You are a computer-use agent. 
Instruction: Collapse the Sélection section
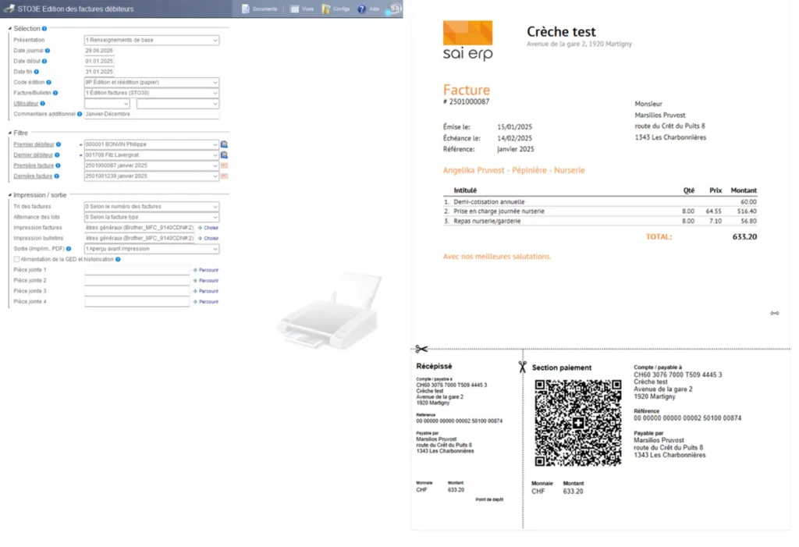coord(9,29)
